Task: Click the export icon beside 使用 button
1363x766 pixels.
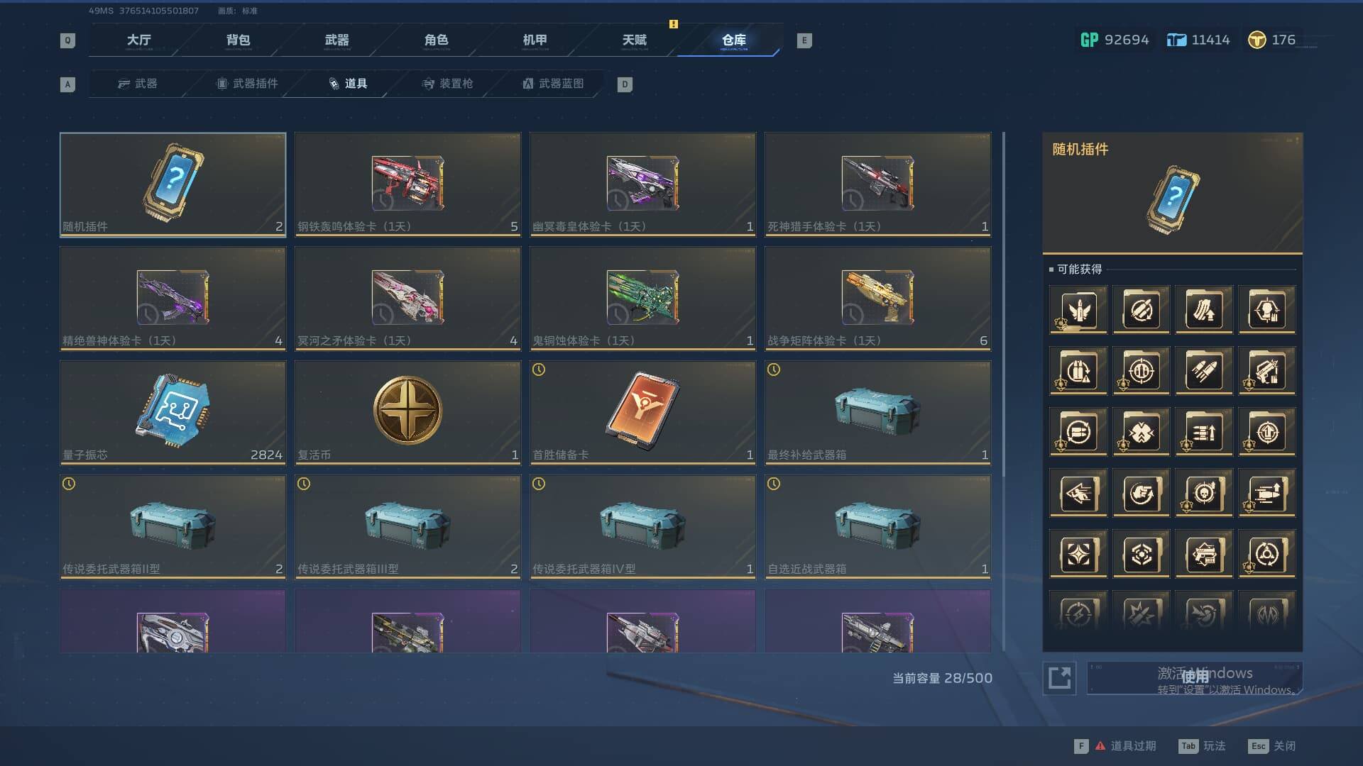Action: pyautogui.click(x=1059, y=678)
